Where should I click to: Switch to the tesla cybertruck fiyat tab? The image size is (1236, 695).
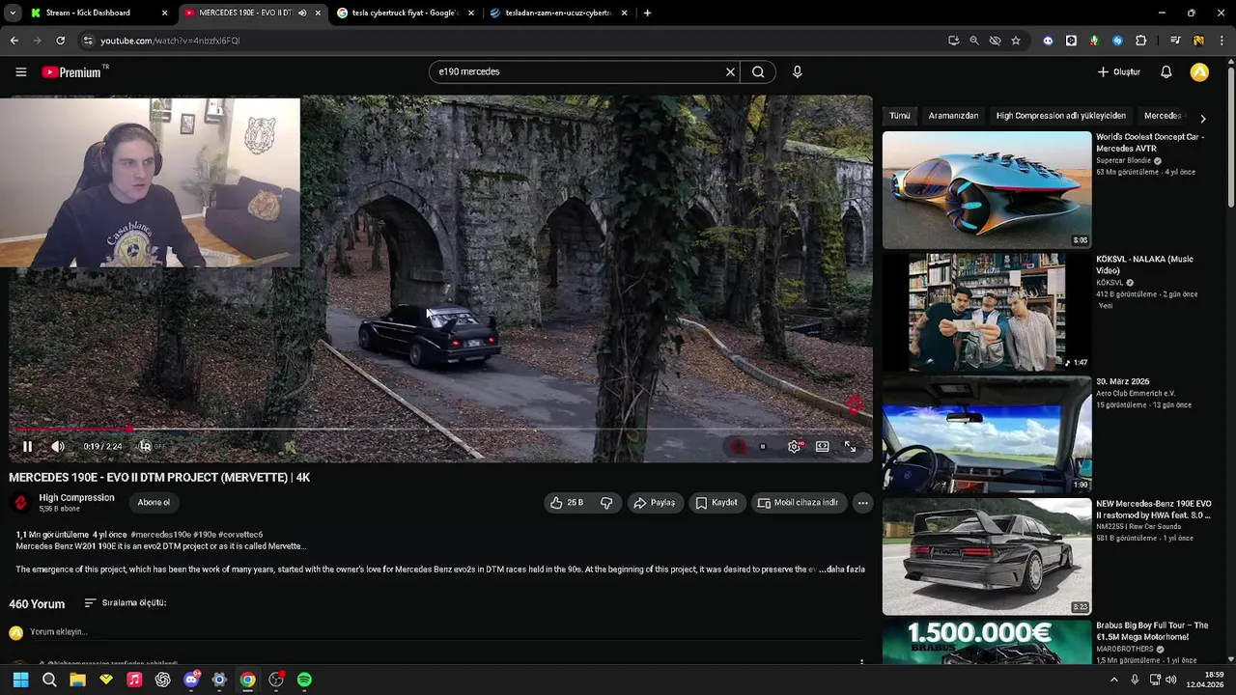pyautogui.click(x=406, y=13)
